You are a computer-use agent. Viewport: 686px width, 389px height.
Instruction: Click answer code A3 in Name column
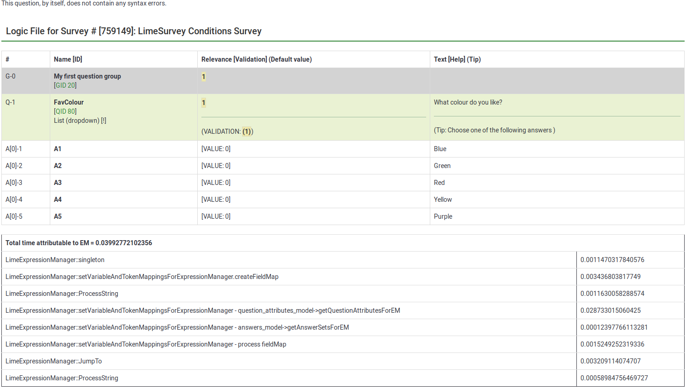(58, 183)
